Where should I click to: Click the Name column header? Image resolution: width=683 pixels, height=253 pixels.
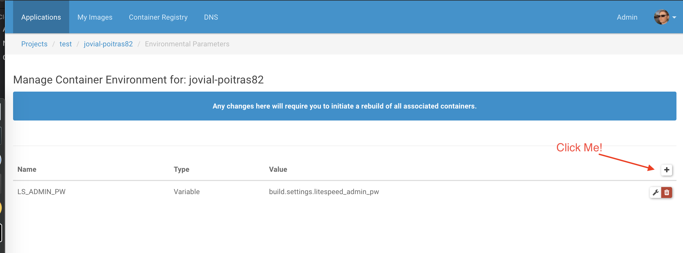click(x=27, y=169)
